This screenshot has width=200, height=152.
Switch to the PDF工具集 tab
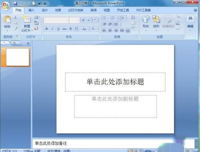tap(143, 10)
